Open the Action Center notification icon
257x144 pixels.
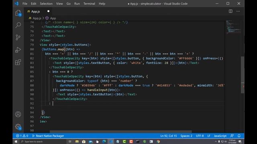[x=240, y=142]
